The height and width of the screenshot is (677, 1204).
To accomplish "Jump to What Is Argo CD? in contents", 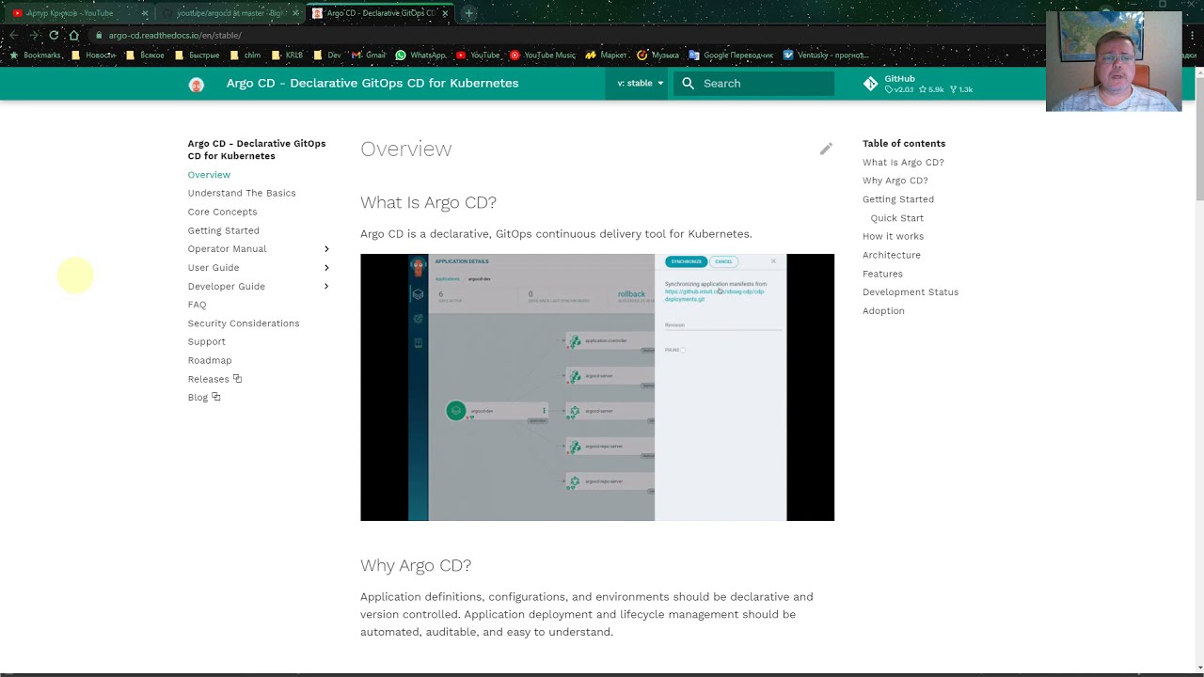I will click(x=903, y=162).
